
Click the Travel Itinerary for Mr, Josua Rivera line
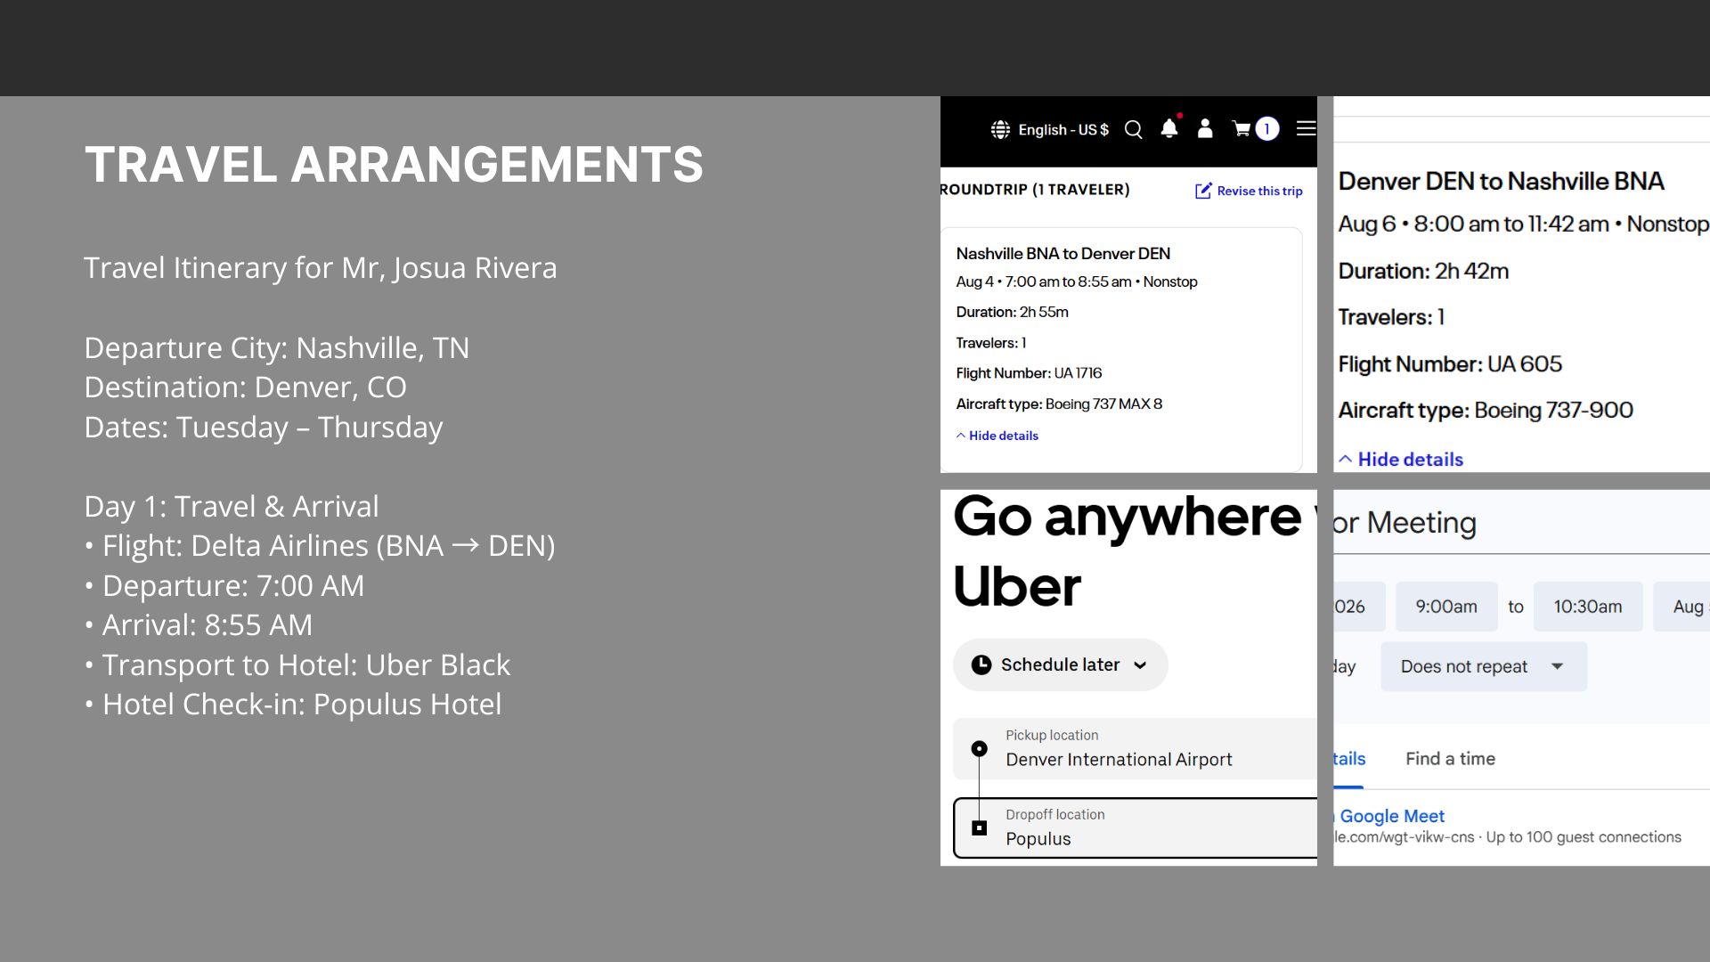tap(321, 268)
